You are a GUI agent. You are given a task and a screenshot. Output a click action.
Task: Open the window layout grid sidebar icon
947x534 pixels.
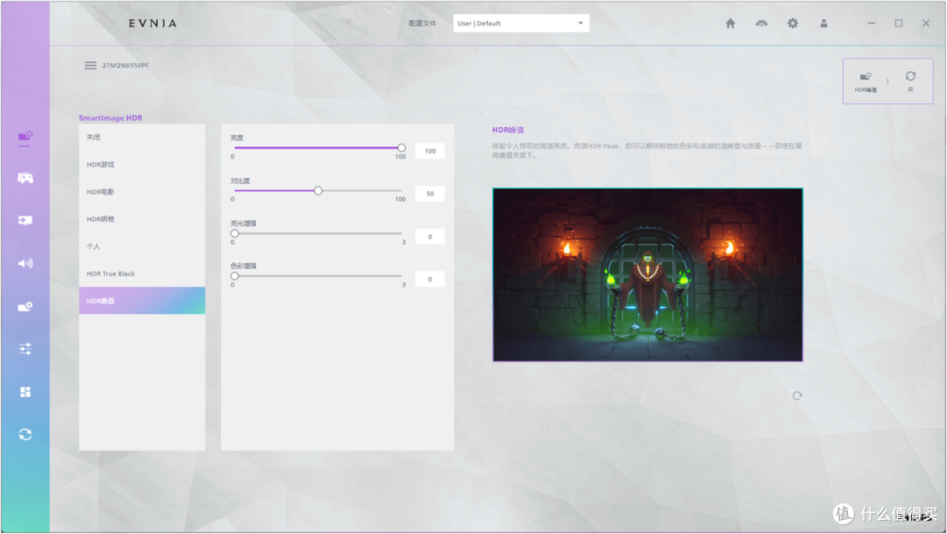pos(25,392)
